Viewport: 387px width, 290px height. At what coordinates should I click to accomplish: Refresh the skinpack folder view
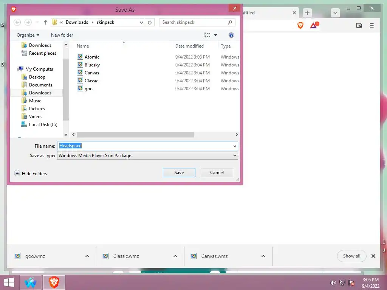150,22
